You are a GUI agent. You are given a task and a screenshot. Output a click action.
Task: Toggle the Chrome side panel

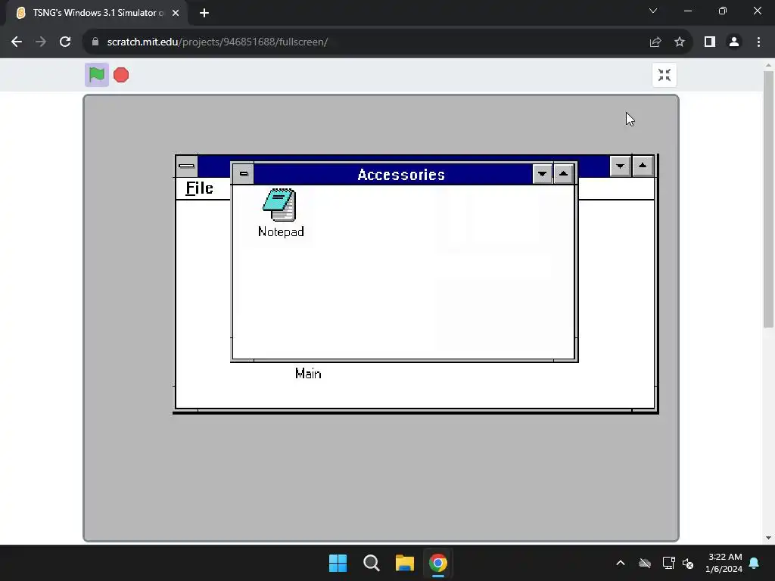click(710, 42)
